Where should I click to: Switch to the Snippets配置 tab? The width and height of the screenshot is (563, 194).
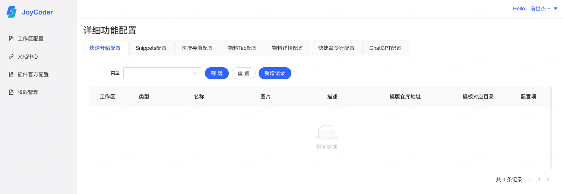coord(151,48)
